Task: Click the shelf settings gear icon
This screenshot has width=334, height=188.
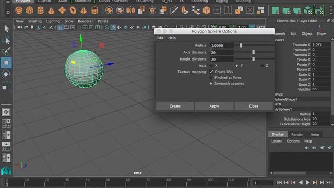Action: [8, 13]
